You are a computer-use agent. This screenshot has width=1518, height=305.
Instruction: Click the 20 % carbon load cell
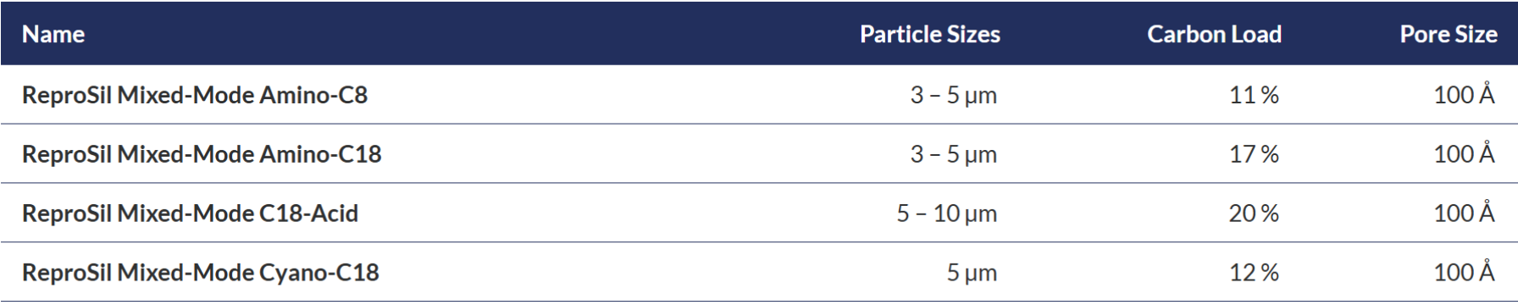pos(1254,213)
